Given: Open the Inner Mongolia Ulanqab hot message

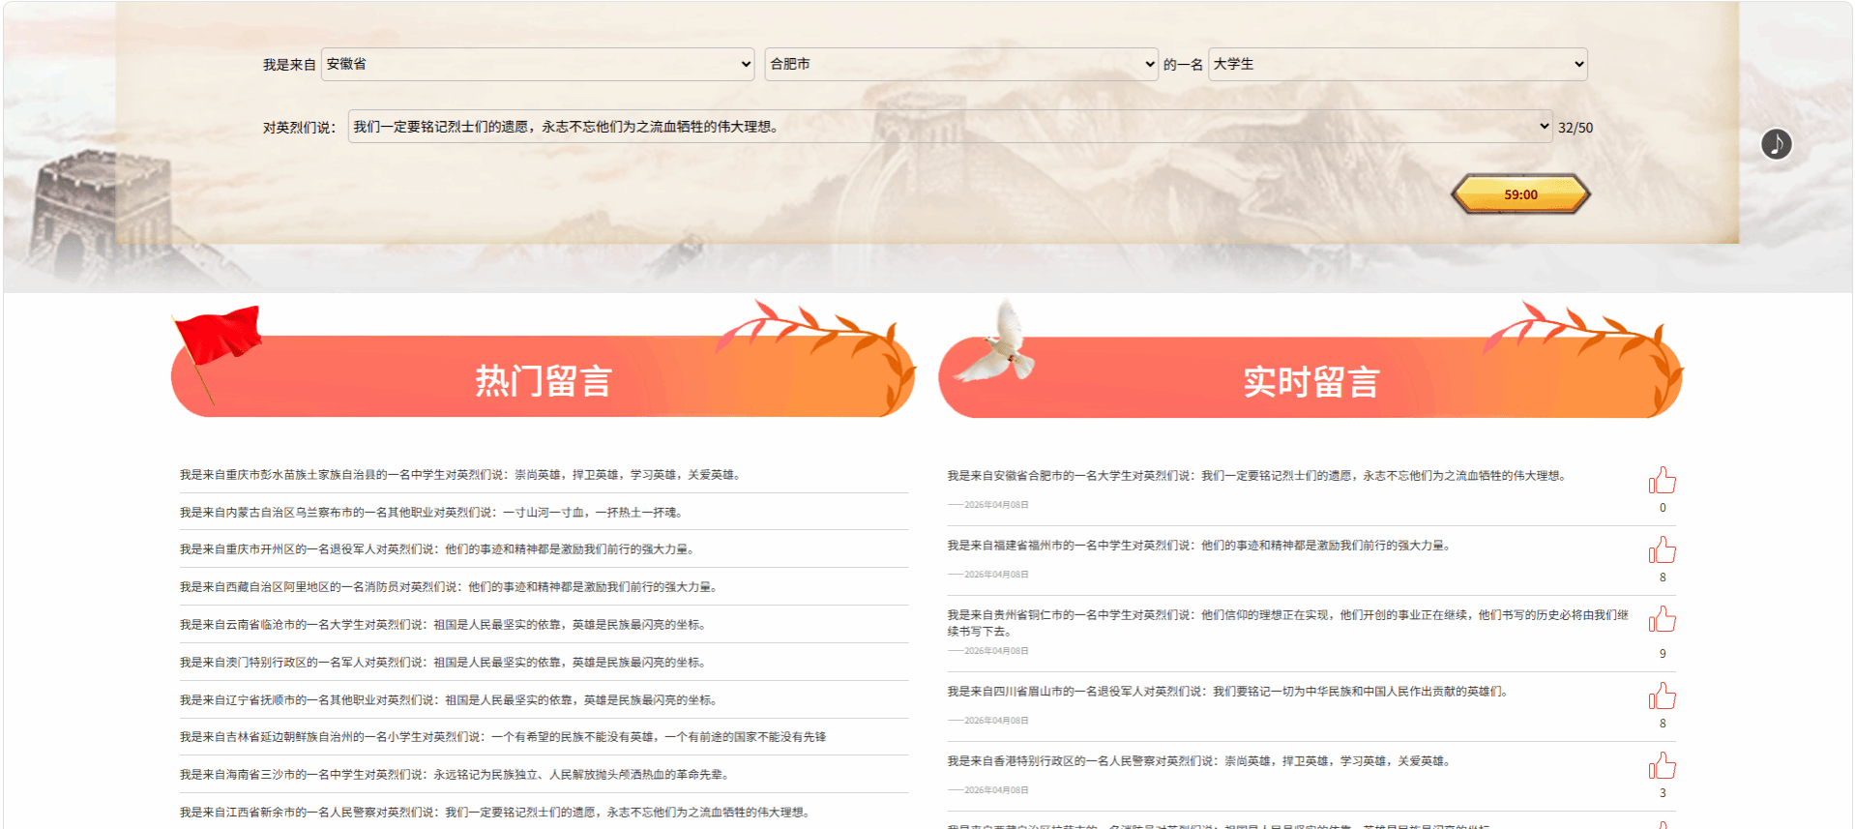Looking at the screenshot, I should 431,513.
